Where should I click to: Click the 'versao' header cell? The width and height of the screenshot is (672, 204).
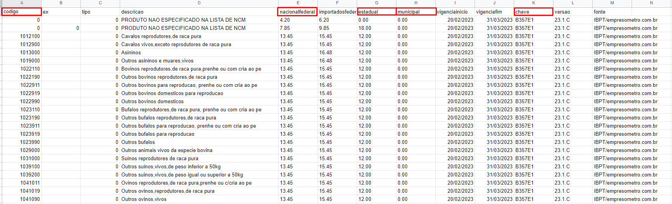[573, 12]
